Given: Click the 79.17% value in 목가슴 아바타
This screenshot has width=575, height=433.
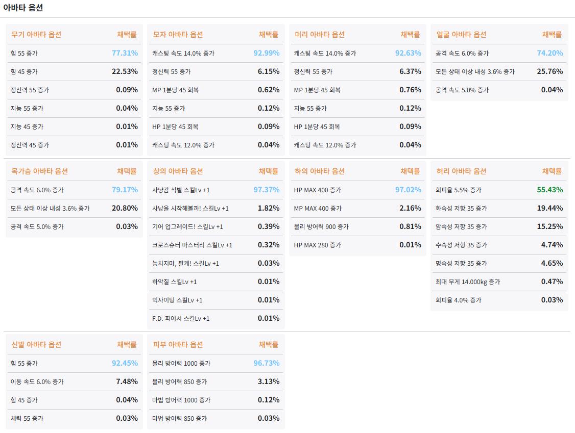Looking at the screenshot, I should click(x=125, y=190).
